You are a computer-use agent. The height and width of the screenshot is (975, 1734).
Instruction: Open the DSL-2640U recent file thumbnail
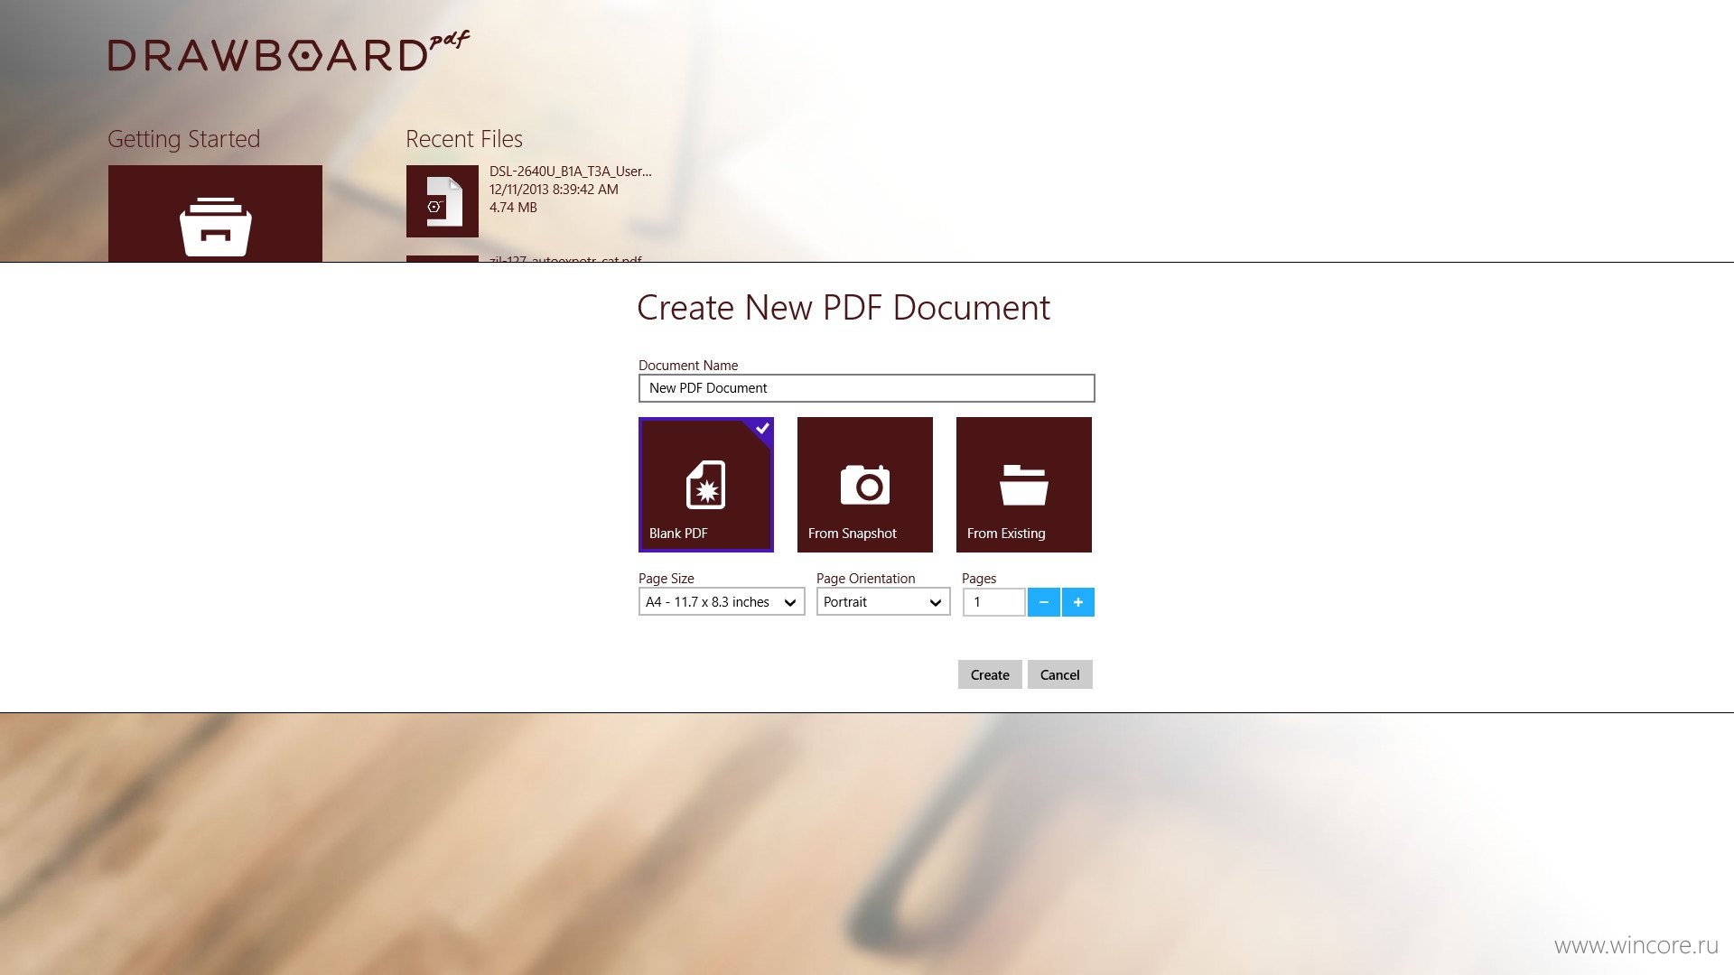(443, 201)
